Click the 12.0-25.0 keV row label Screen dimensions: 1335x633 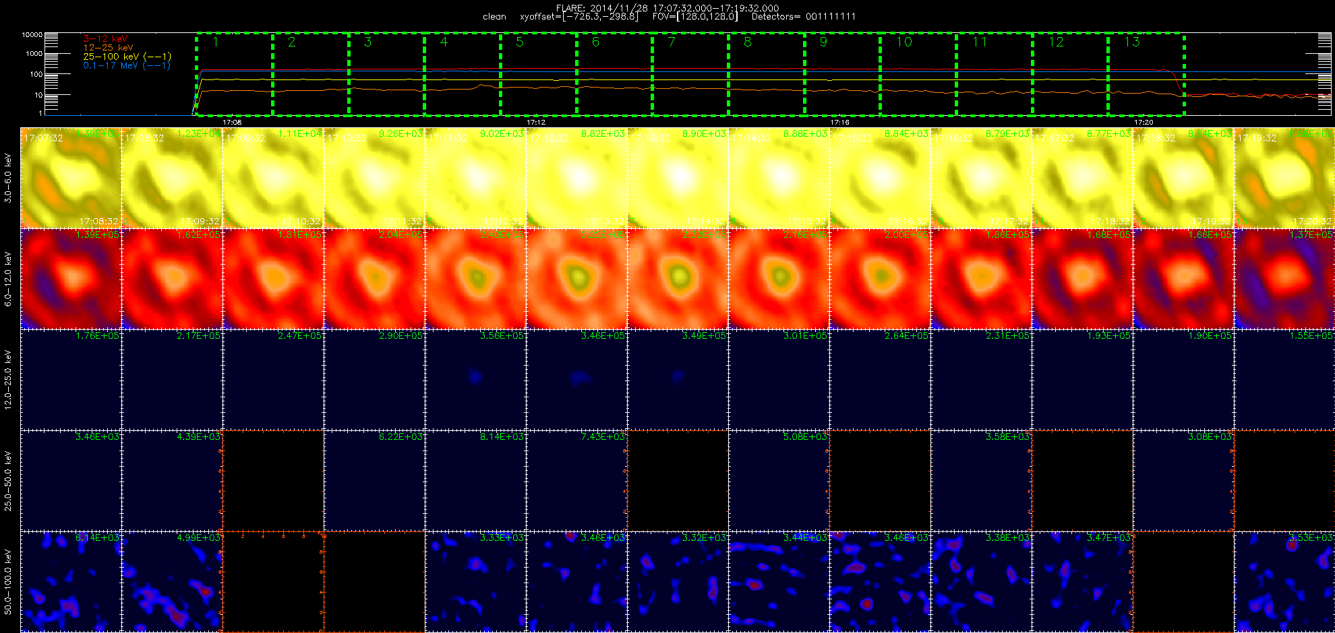(8, 380)
